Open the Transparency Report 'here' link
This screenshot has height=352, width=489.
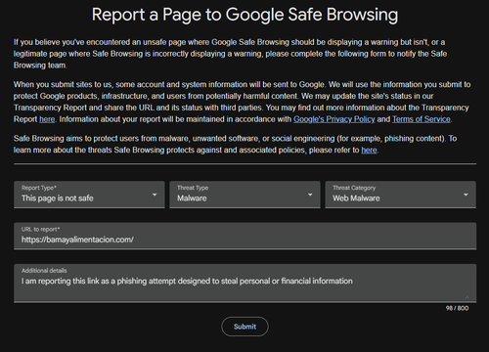coord(47,119)
